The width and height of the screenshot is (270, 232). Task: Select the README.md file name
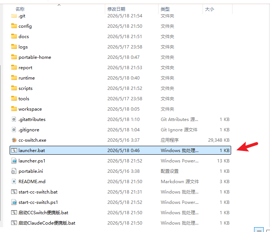(32, 181)
